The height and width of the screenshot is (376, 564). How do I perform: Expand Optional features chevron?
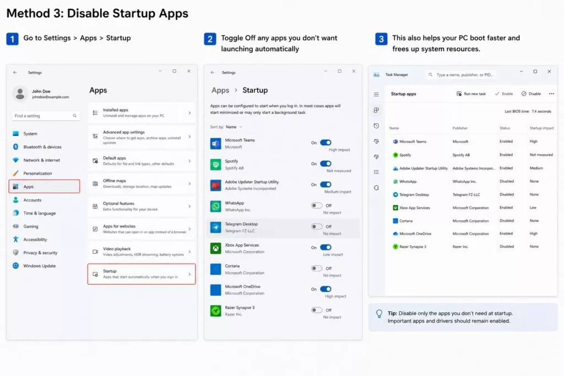189,206
